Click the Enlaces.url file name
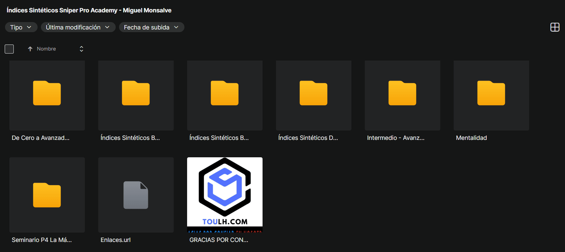 [x=116, y=240]
